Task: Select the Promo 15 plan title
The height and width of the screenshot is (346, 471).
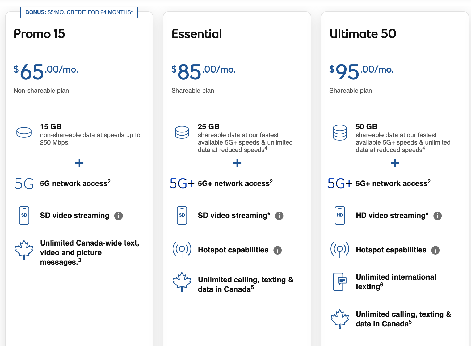Action: [x=39, y=34]
